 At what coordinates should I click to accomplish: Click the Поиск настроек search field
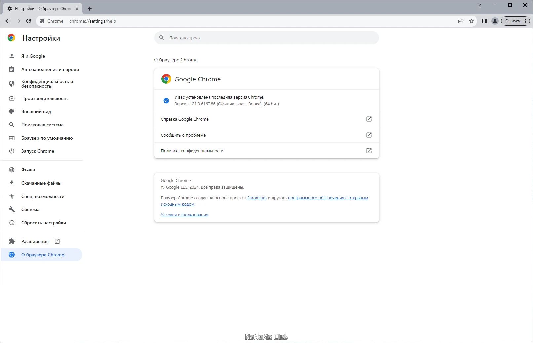click(266, 38)
